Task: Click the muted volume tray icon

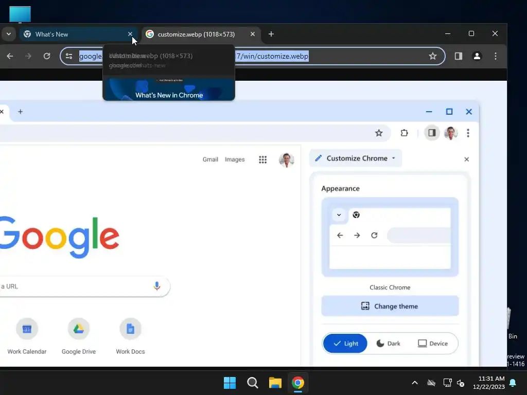Action: click(461, 383)
